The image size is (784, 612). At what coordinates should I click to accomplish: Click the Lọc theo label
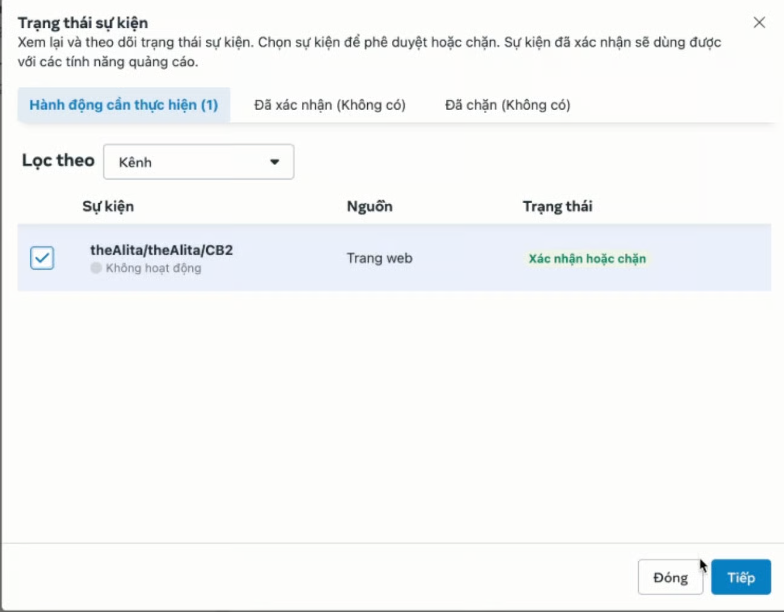[x=58, y=160]
